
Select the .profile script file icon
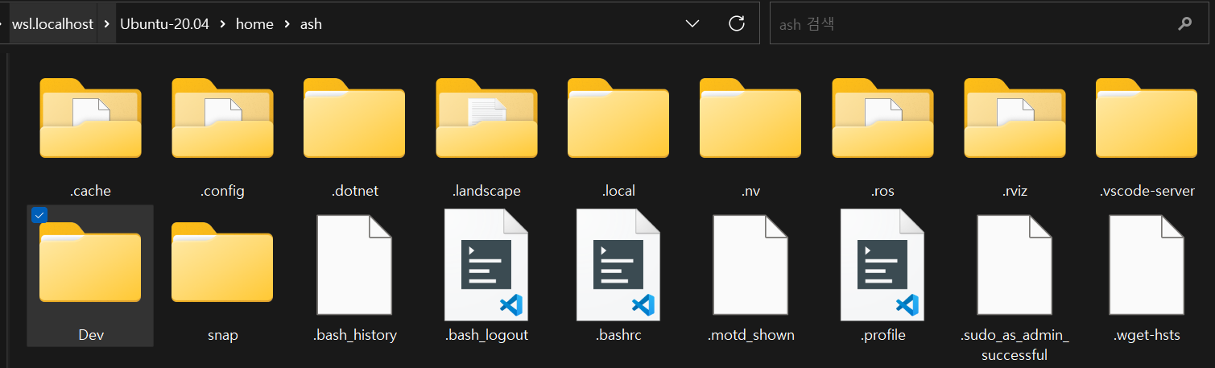[x=882, y=265]
